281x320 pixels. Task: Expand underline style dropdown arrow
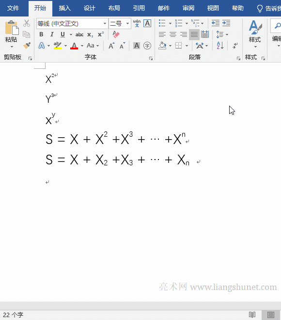pos(71,34)
